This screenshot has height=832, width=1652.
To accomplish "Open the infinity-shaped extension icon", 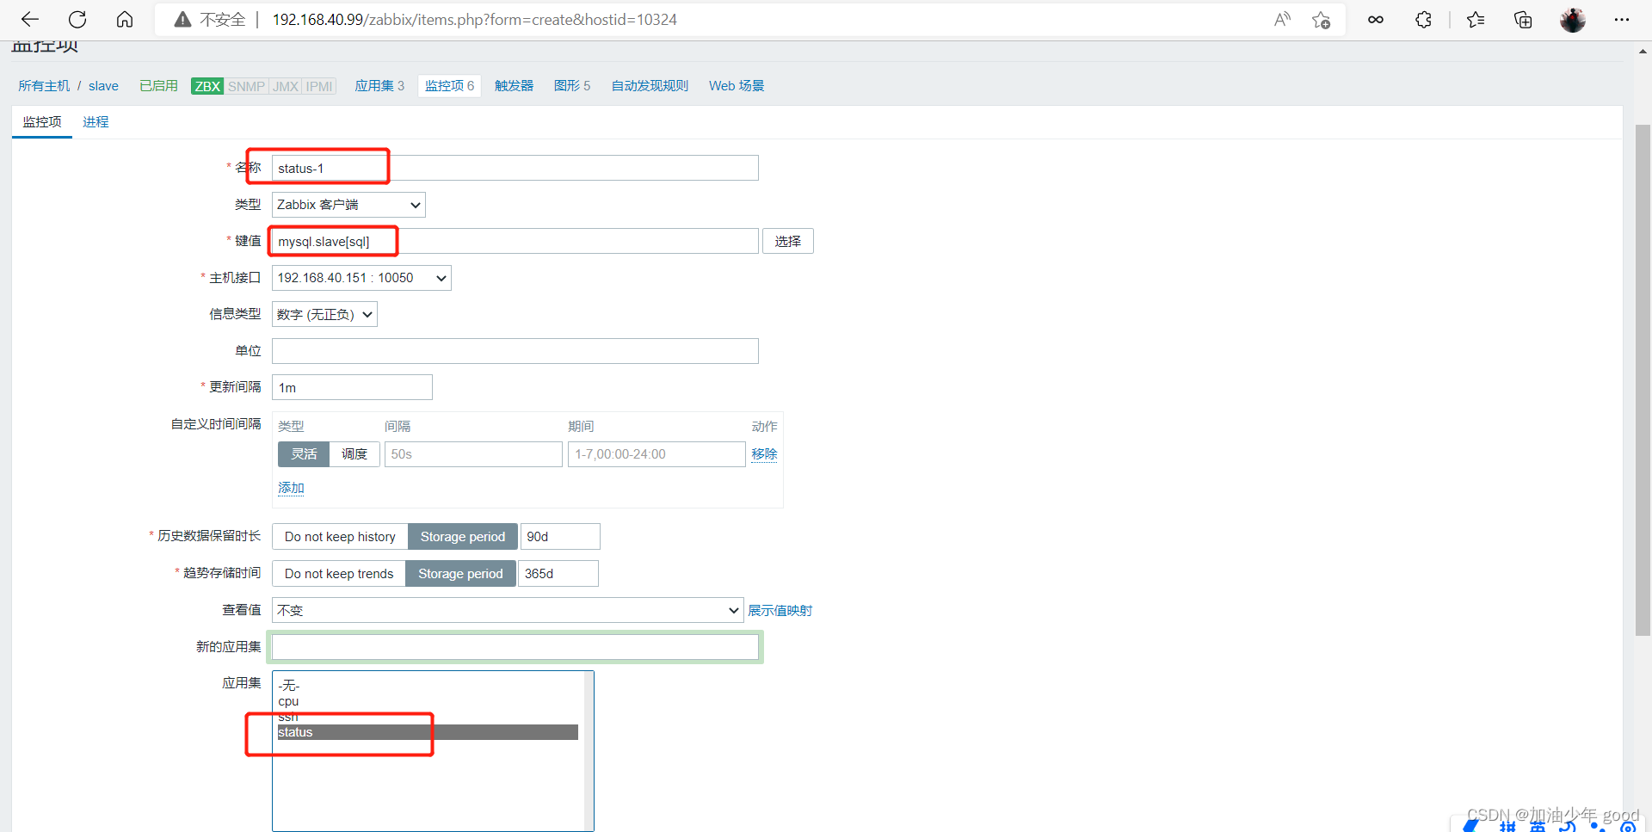I will 1376,19.
